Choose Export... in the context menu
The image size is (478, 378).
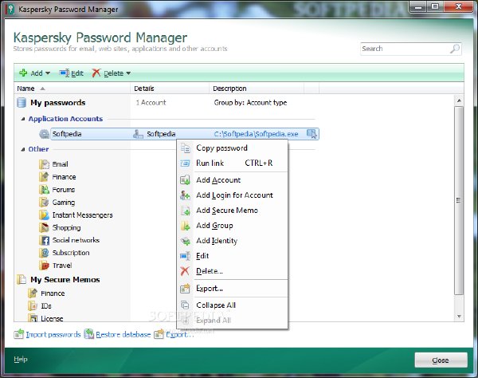tap(233, 289)
